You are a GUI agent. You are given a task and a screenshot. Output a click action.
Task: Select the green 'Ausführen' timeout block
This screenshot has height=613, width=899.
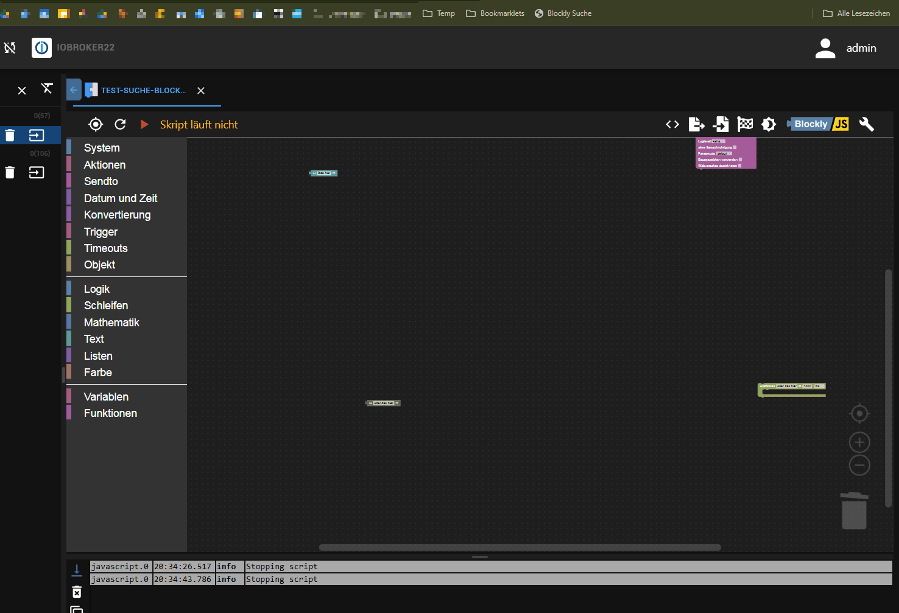pos(792,390)
